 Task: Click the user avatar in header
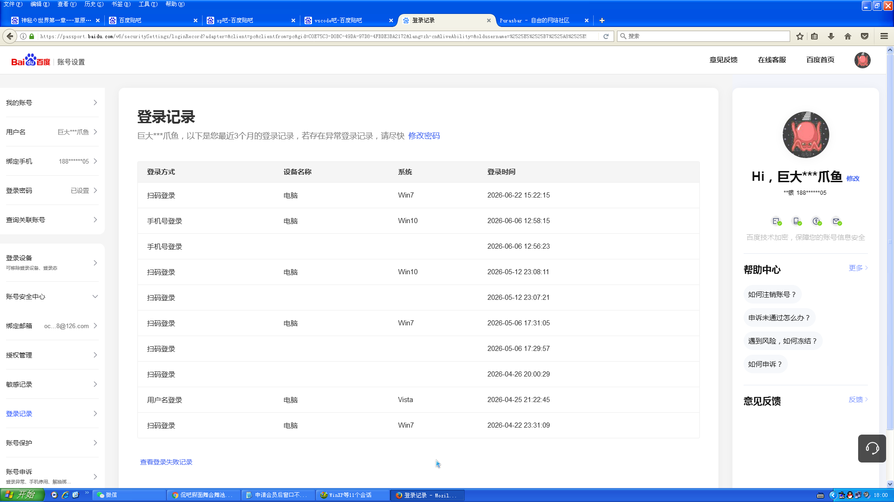(x=862, y=60)
